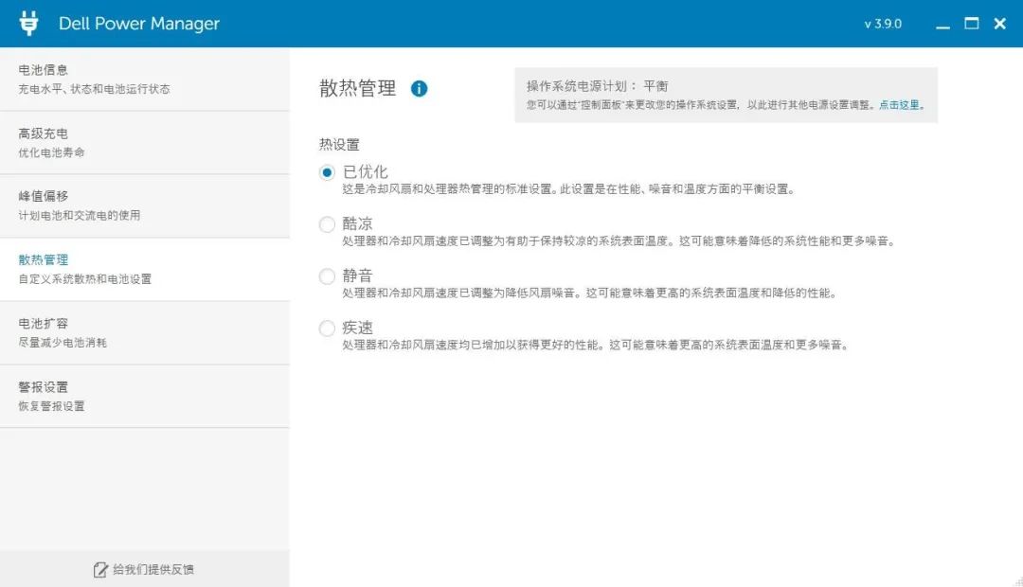Click the 自定义系统散热和电池设置 subtitle
Screen dimensions: 1023x587
pos(85,279)
